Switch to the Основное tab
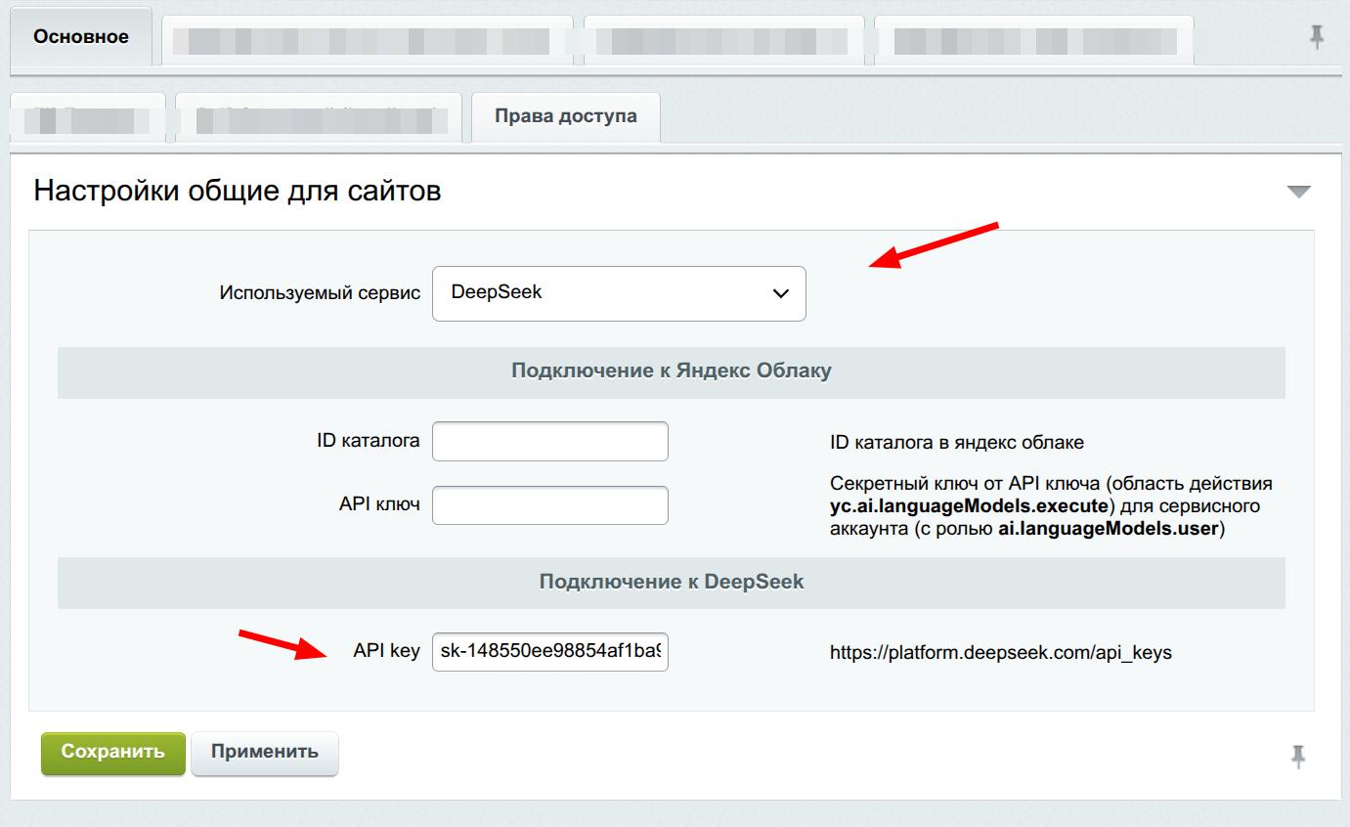This screenshot has height=827, width=1350. [x=81, y=37]
